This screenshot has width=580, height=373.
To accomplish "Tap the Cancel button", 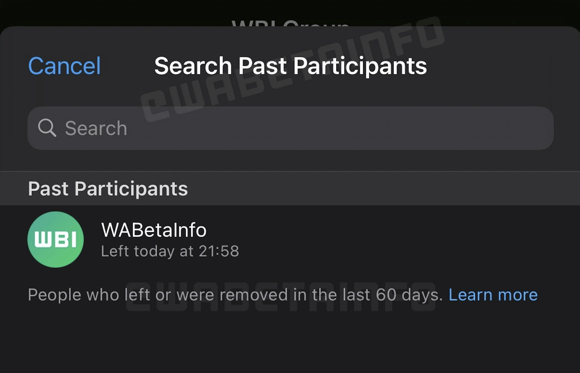I will 65,66.
